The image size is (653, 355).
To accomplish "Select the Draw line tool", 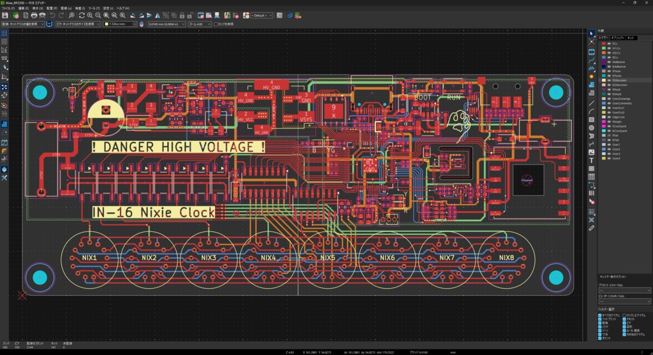I will (x=591, y=103).
